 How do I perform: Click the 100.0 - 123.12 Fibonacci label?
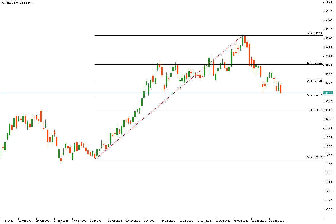pyautogui.click(x=314, y=157)
